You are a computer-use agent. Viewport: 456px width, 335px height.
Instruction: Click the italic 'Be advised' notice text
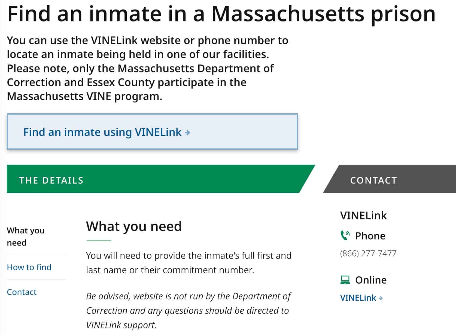188,310
